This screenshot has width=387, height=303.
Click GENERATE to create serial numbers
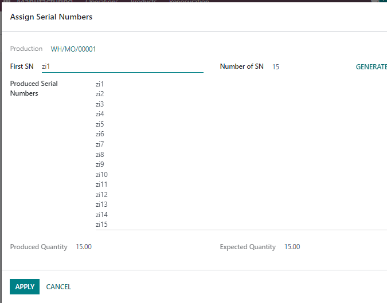(371, 67)
